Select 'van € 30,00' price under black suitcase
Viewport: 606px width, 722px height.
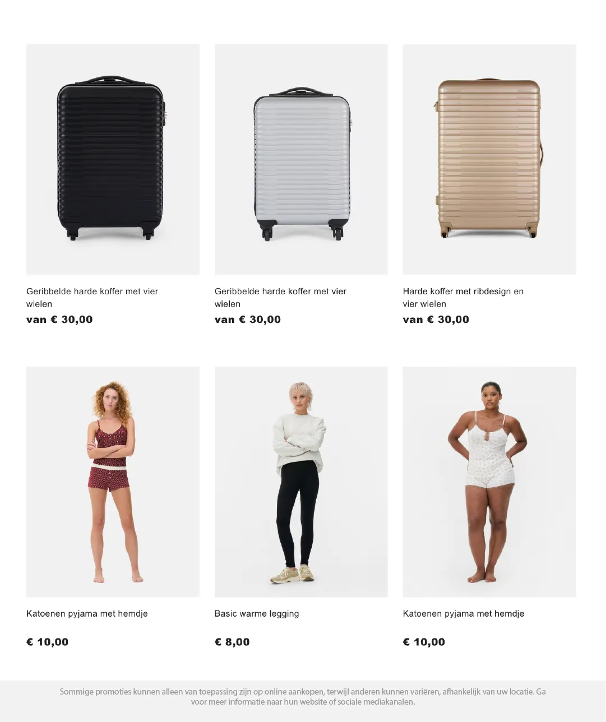pos(59,320)
